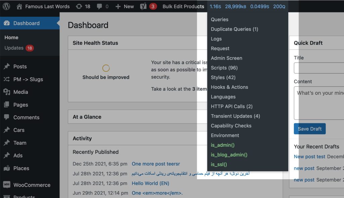Click the Quick Draft Title field
344x198 pixels.
(x=319, y=68)
